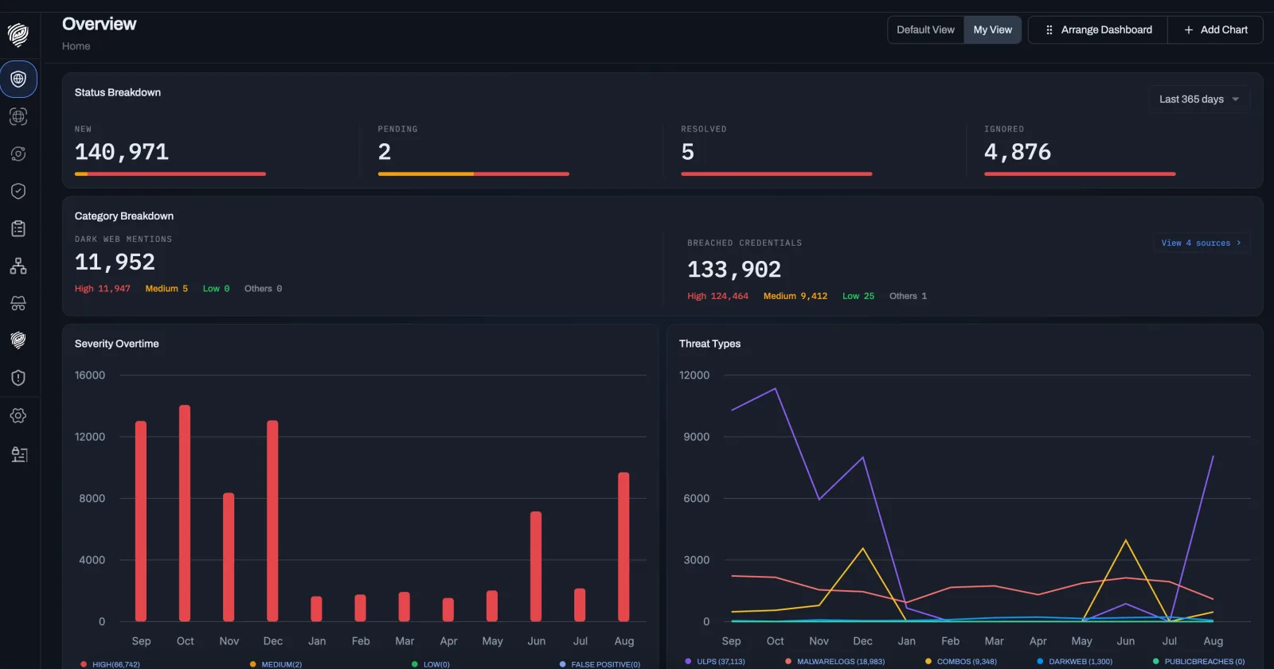
Task: Click the Add Chart button
Action: [x=1216, y=29]
